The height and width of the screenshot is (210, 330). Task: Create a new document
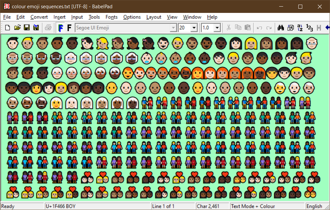coord(7,28)
